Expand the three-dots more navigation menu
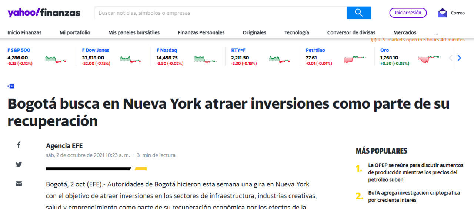This screenshot has width=474, height=209. pyautogui.click(x=436, y=32)
